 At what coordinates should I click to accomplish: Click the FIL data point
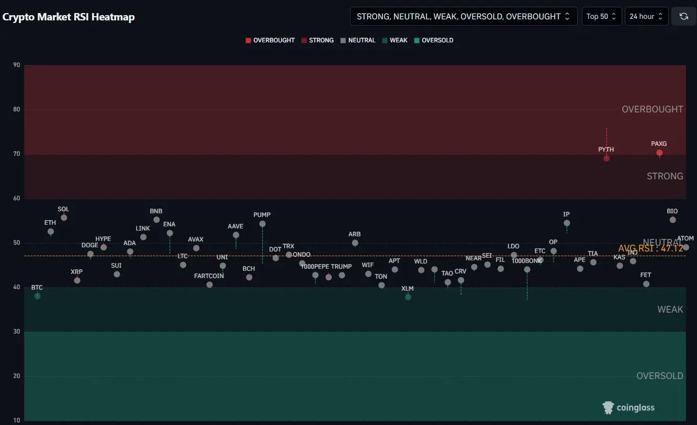(x=501, y=269)
